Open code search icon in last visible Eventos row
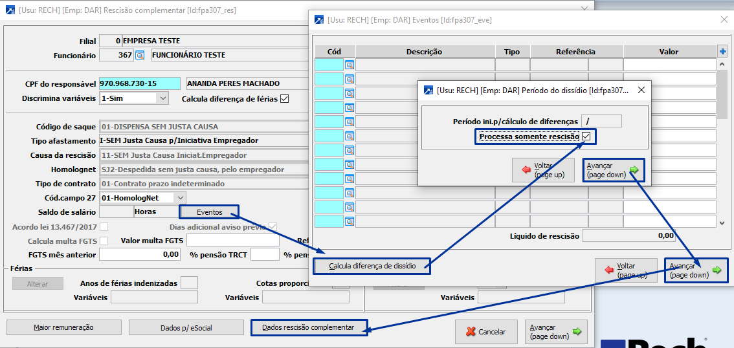 click(x=350, y=221)
